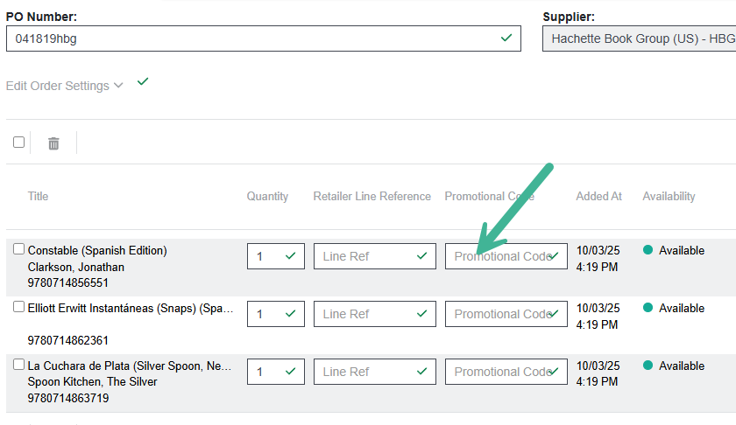The image size is (736, 425).
Task: Toggle the select-all checkbox above the table
Action: pyautogui.click(x=18, y=143)
